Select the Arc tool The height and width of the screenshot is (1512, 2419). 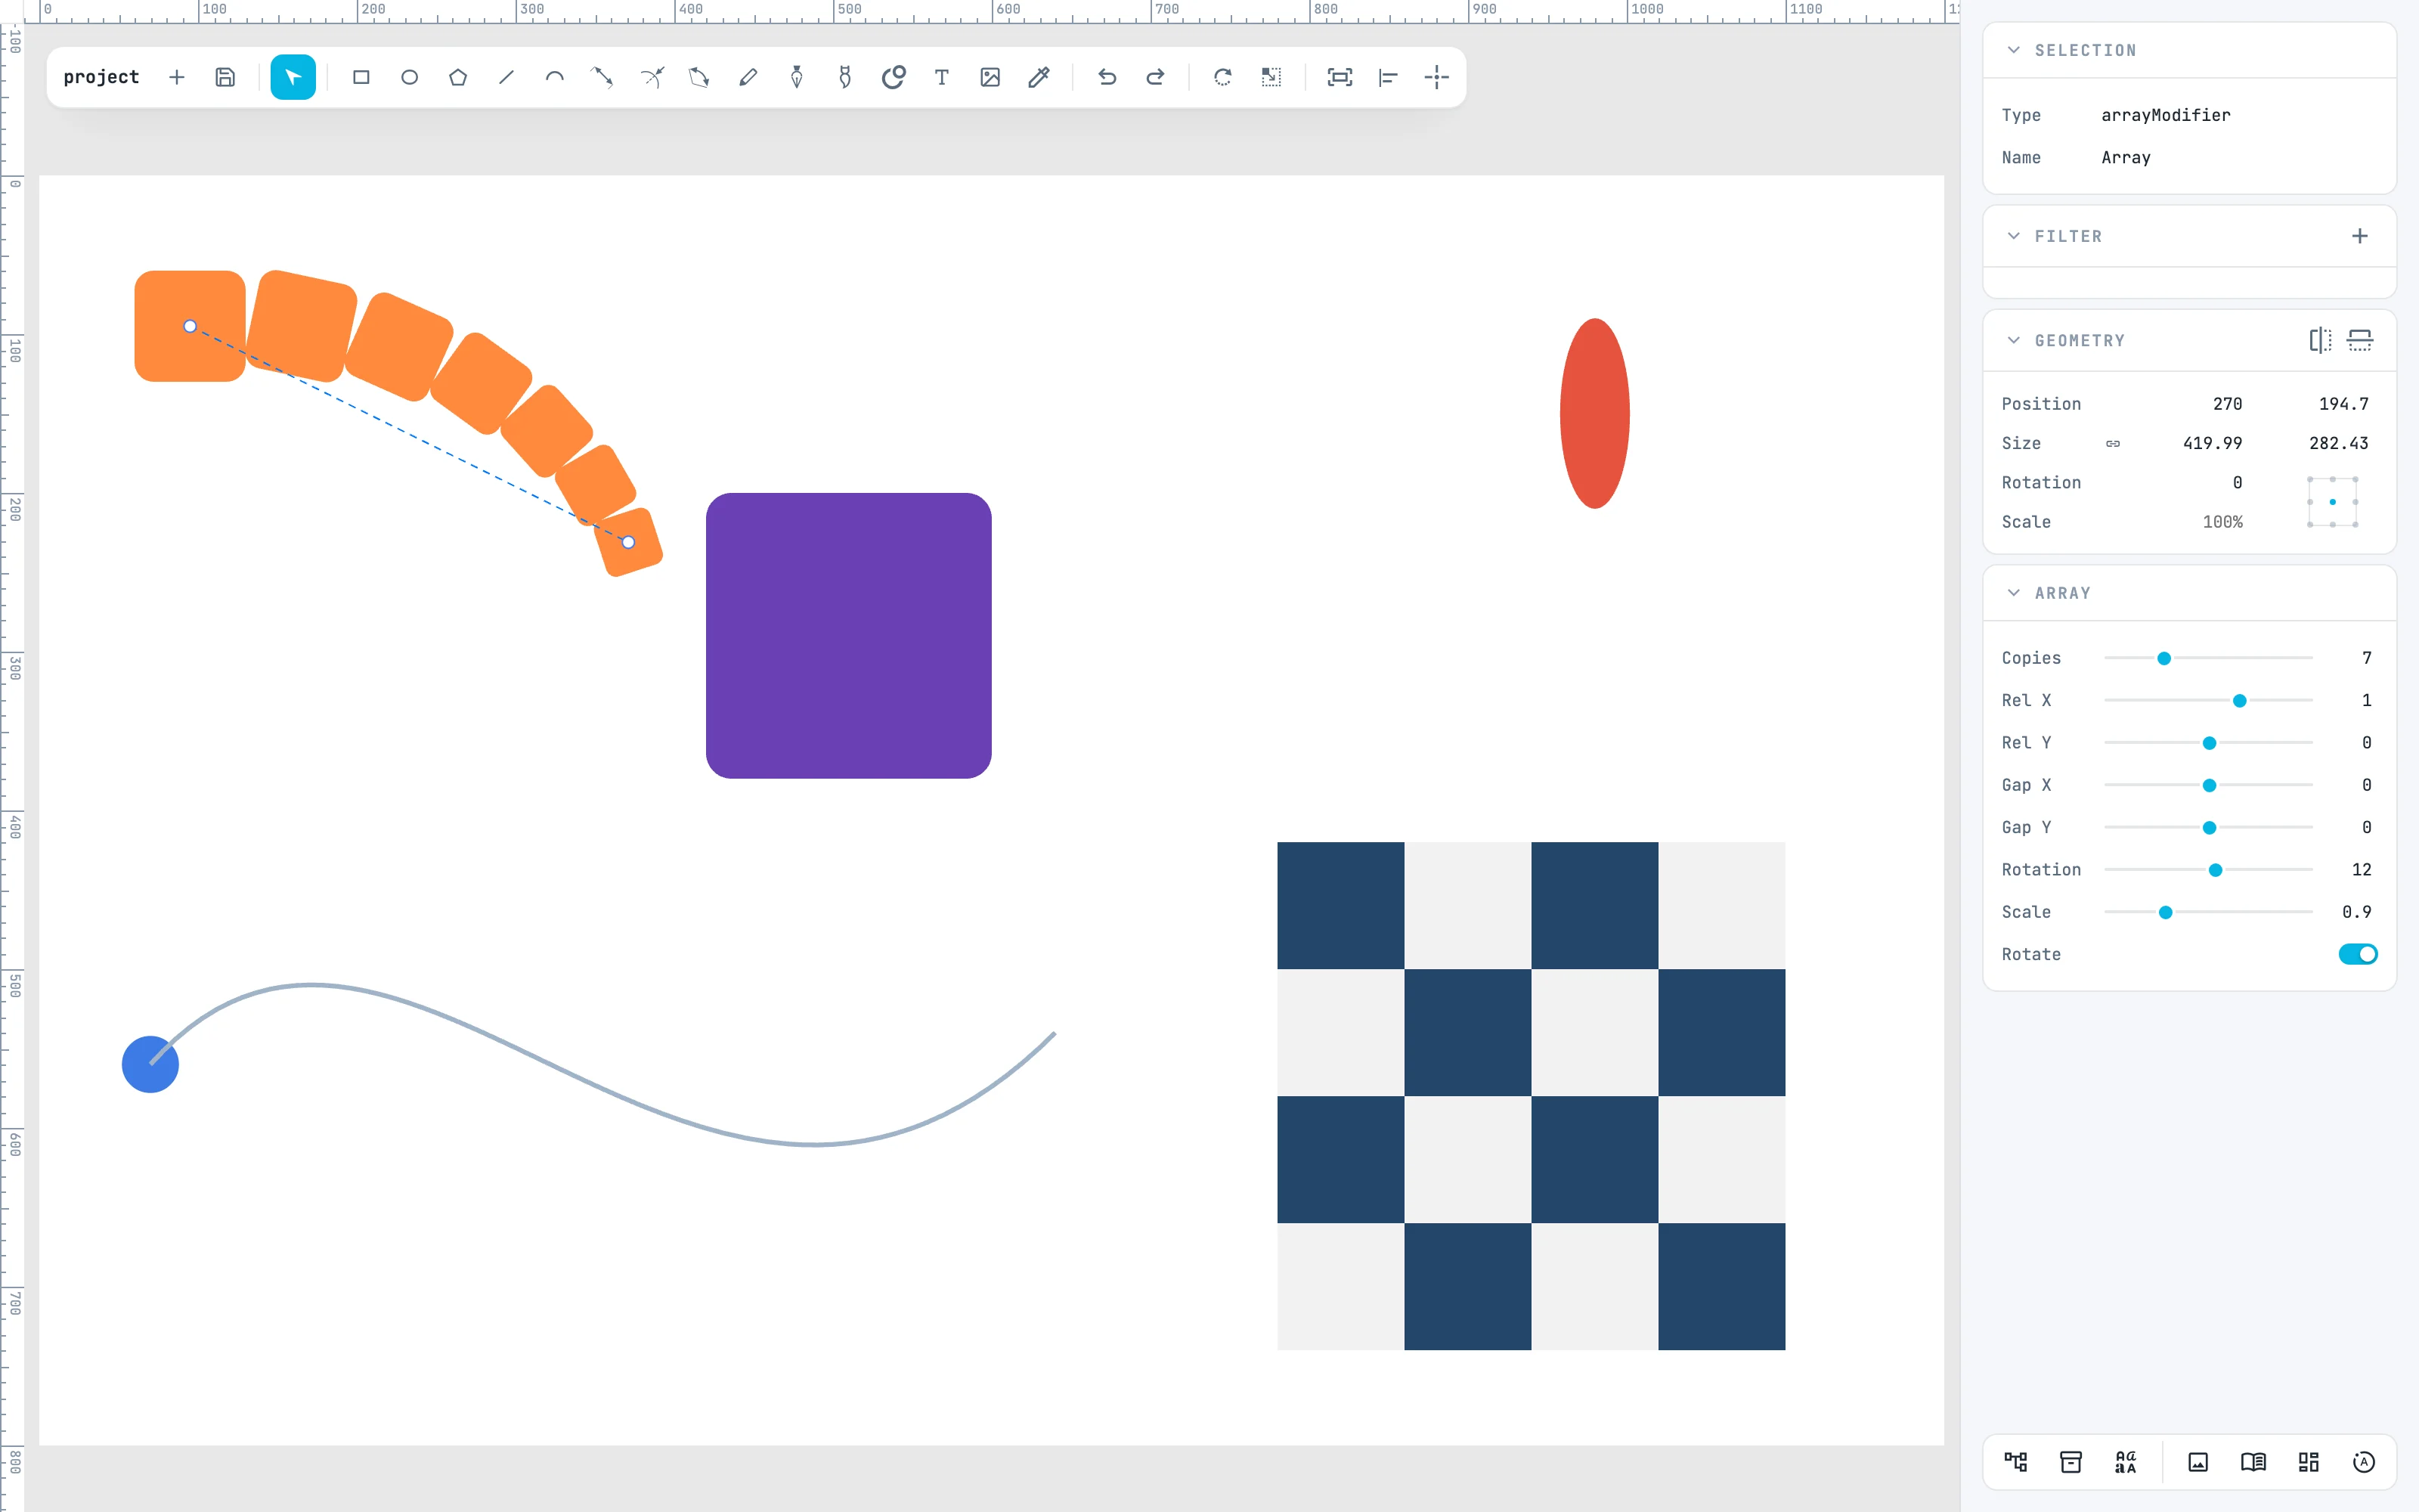click(555, 77)
